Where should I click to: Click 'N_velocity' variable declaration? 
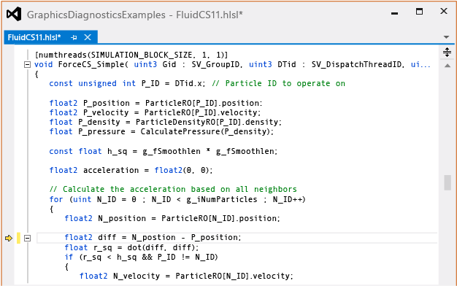(137, 276)
